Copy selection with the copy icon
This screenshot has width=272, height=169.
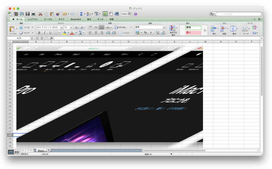pos(46,14)
